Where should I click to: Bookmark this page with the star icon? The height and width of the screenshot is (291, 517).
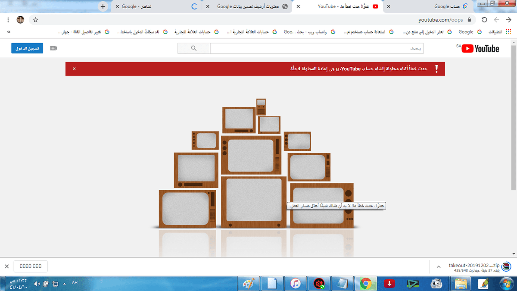click(36, 20)
